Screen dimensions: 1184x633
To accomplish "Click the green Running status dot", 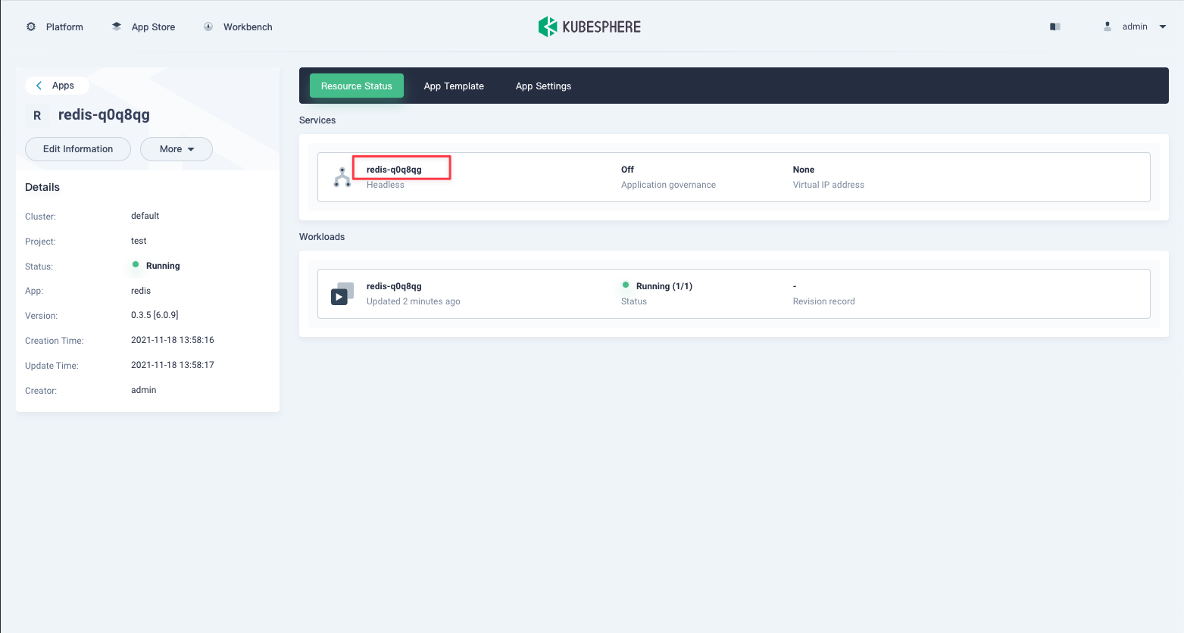I will coord(134,266).
